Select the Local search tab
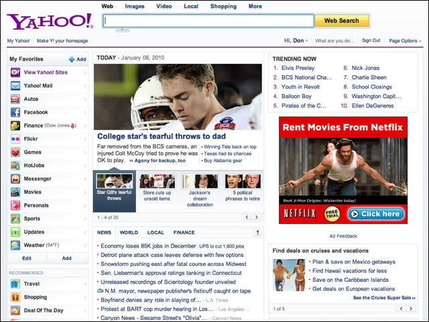The width and height of the screenshot is (429, 322). point(191,6)
